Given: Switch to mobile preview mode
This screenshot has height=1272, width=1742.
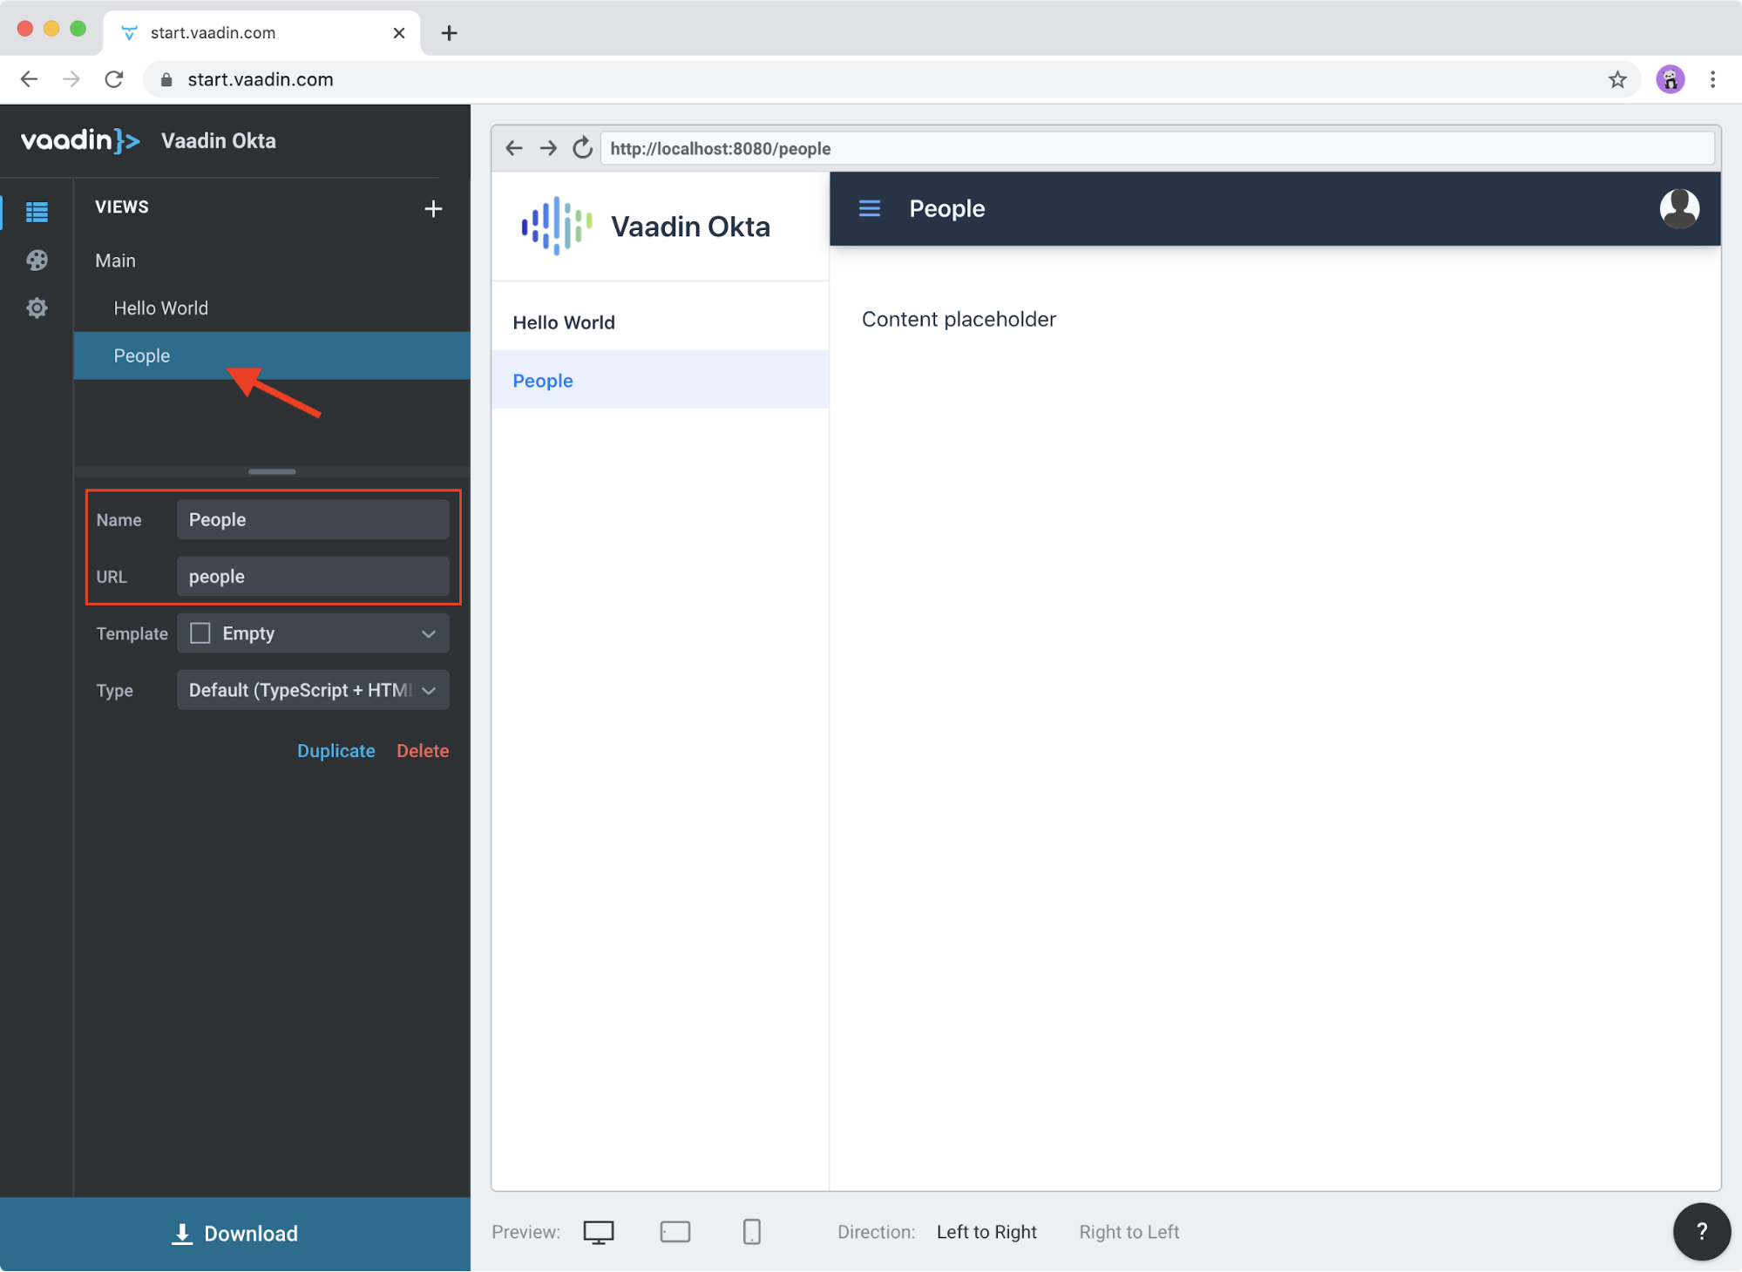Looking at the screenshot, I should [x=752, y=1231].
